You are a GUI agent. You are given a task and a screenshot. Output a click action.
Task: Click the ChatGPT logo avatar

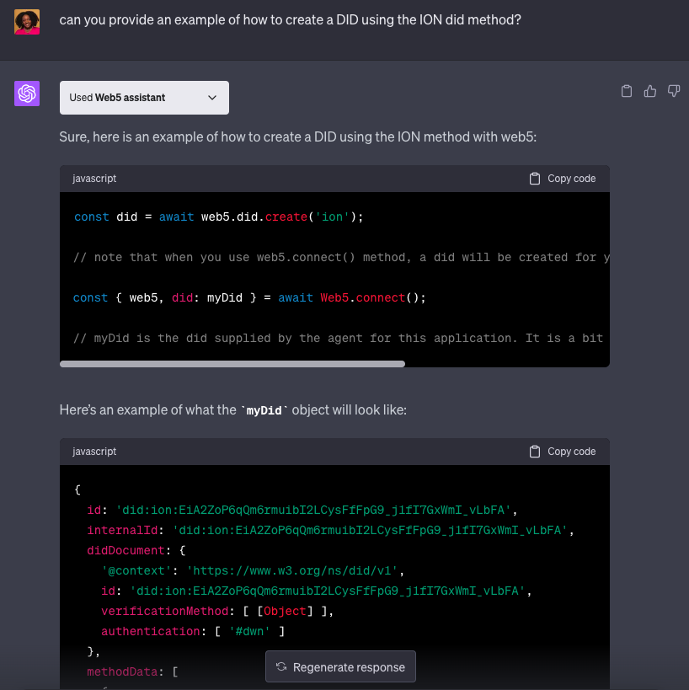(x=27, y=94)
